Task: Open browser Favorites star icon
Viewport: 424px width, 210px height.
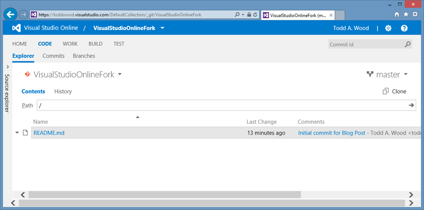Action: point(406,14)
